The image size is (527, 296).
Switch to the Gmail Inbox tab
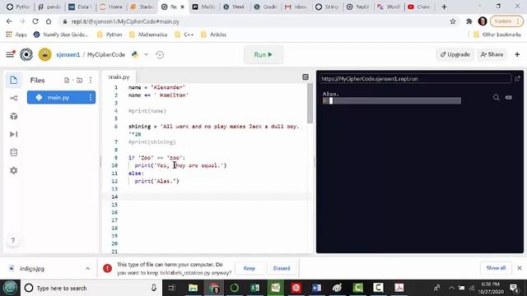coord(296,7)
